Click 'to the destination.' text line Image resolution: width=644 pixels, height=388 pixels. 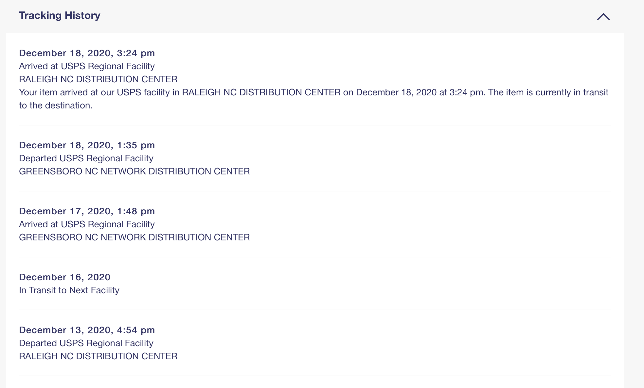point(56,105)
